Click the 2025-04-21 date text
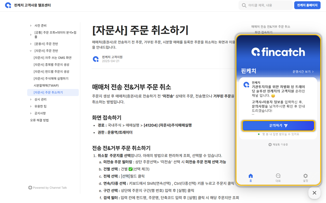Image resolution: width=326 pixels, height=203 pixels. click(111, 61)
